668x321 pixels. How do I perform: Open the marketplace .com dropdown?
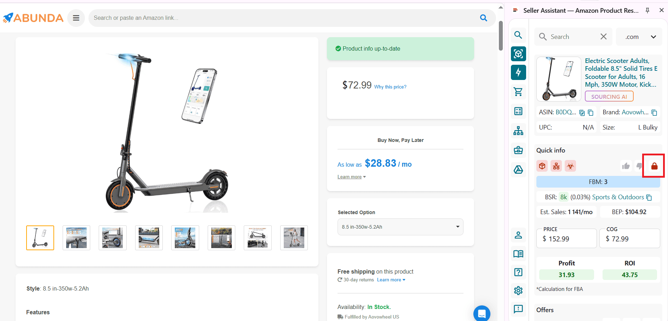(x=639, y=36)
